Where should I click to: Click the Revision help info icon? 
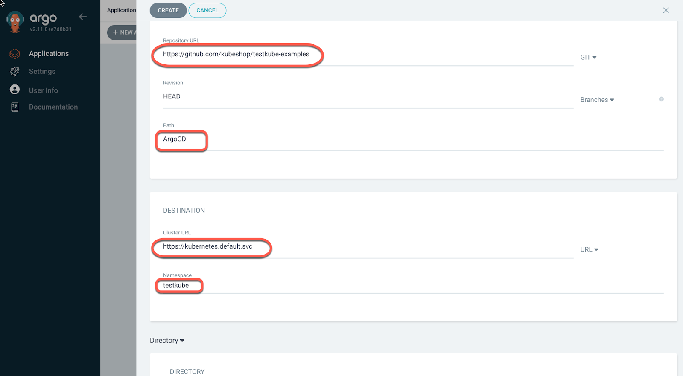point(661,99)
